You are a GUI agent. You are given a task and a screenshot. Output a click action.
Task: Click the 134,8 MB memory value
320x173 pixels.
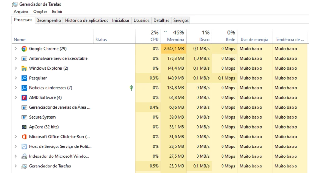click(176, 88)
